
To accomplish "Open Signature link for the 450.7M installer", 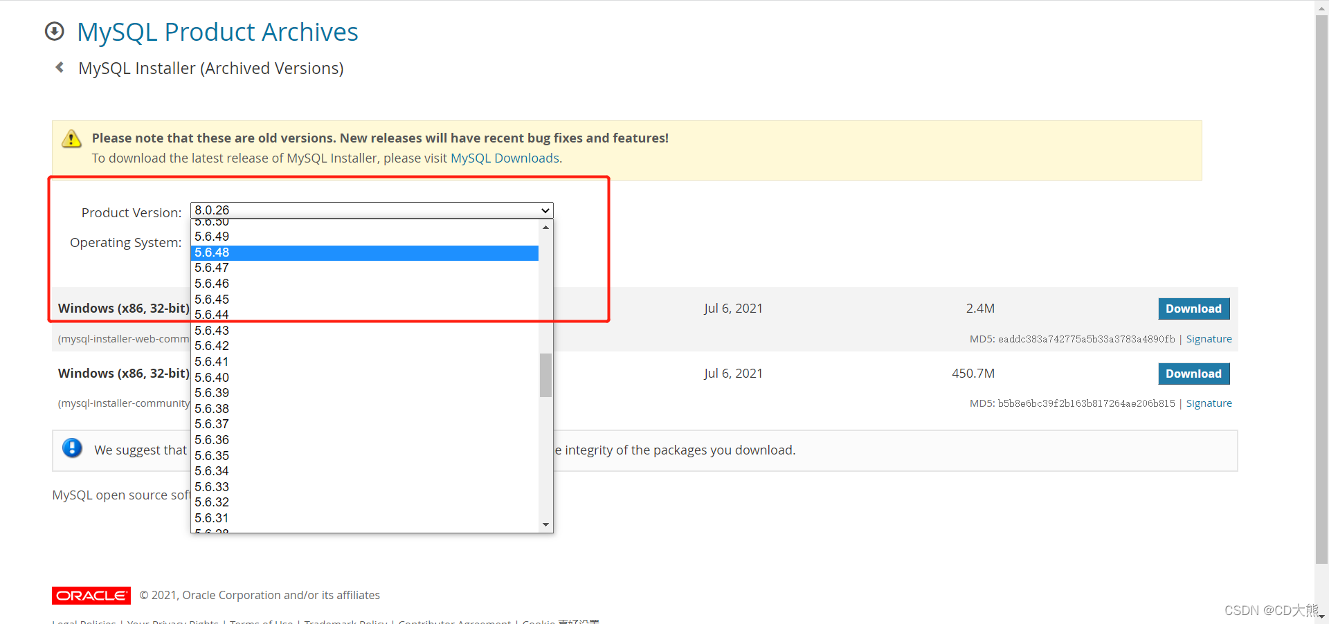I will 1209,403.
